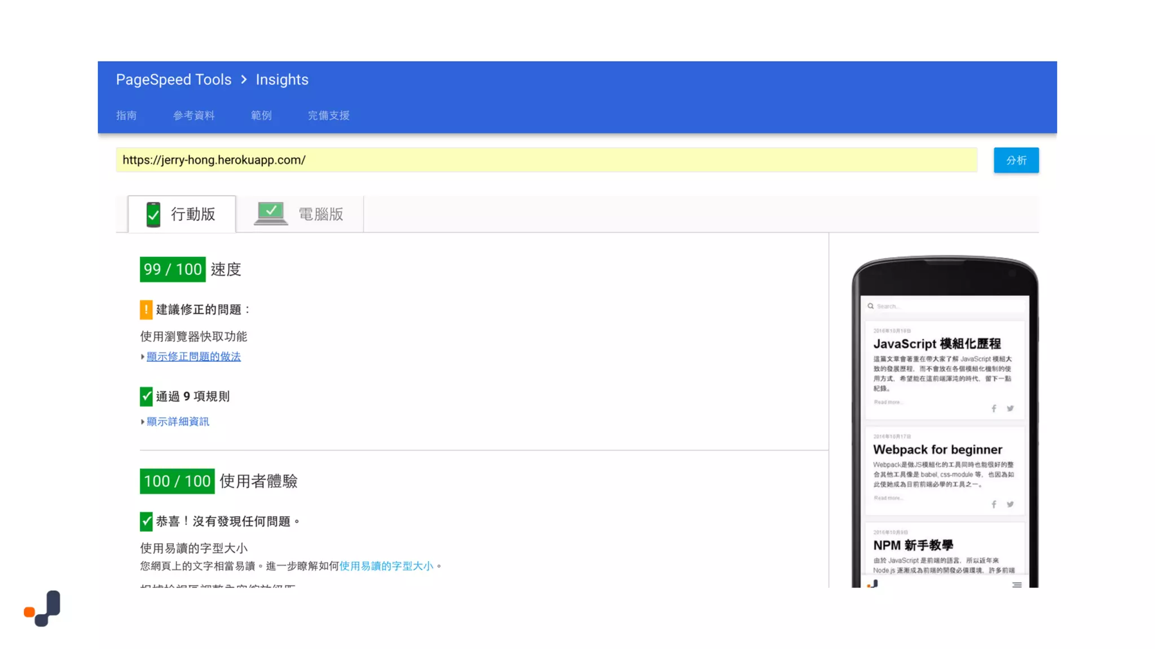This screenshot has height=649, width=1155.
Task: Expand 顯示修正問題的做法 disclosure triangle
Action: 143,357
